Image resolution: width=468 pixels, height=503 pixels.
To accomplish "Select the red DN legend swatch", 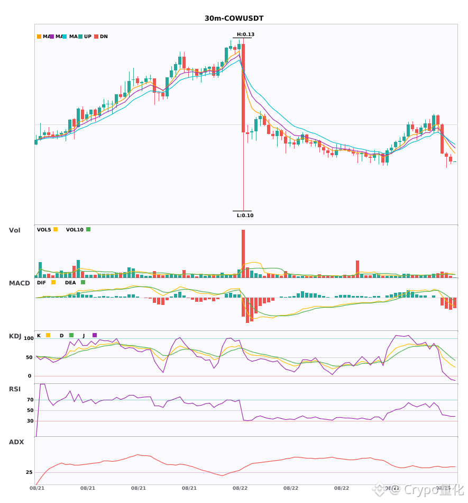I will click(x=96, y=37).
